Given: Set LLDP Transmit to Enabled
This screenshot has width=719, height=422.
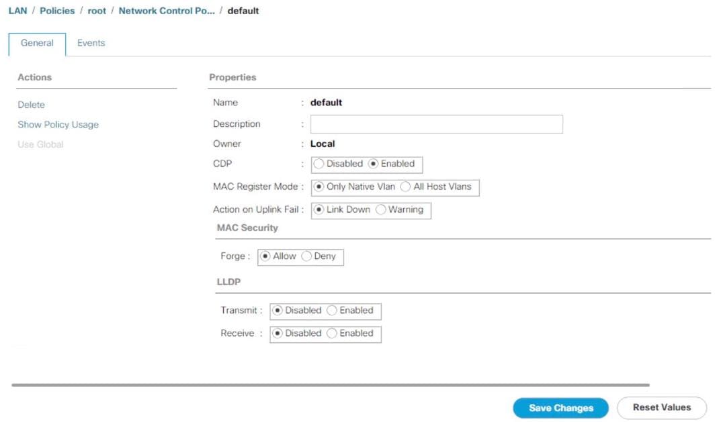Looking at the screenshot, I should (x=331, y=311).
